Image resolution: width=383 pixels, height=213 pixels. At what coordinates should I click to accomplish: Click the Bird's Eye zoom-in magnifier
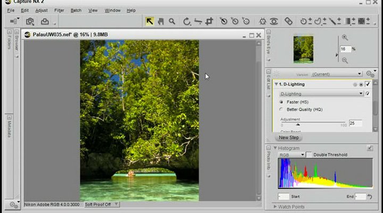pyautogui.click(x=345, y=38)
